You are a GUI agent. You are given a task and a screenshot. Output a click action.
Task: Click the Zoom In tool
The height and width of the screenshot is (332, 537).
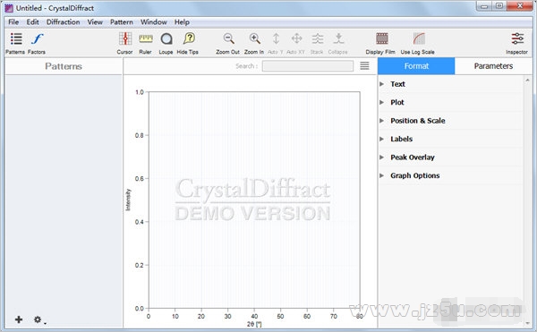click(x=254, y=38)
